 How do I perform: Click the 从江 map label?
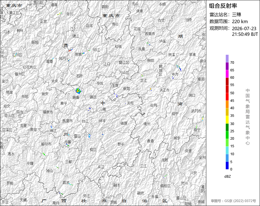coord(101,167)
